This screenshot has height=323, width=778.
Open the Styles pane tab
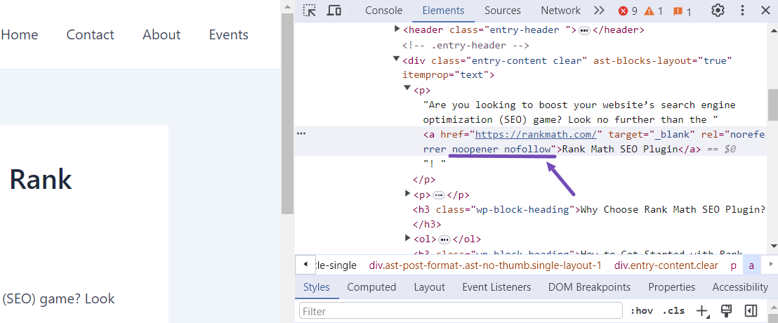[x=317, y=286]
